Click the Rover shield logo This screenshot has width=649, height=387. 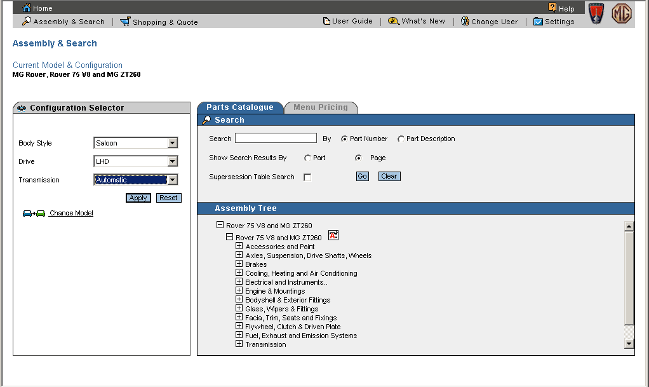596,13
